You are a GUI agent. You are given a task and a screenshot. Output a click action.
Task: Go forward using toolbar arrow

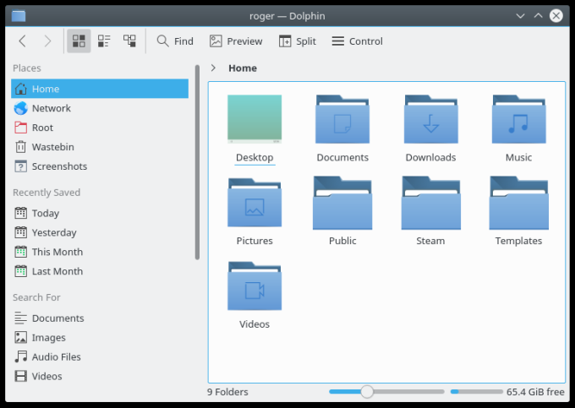47,41
